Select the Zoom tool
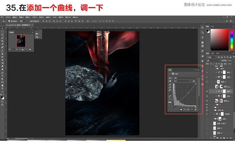This screenshot has height=143, width=235. [x=2, y=88]
